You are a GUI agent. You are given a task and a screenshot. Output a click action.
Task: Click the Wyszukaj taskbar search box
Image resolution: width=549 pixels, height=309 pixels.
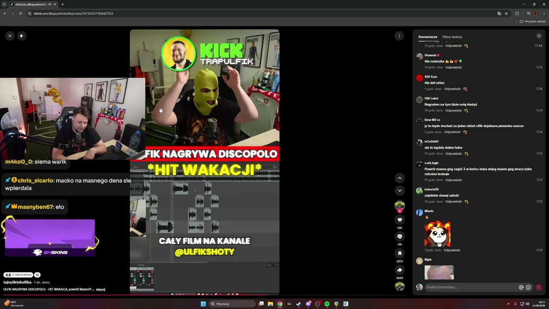pyautogui.click(x=232, y=304)
